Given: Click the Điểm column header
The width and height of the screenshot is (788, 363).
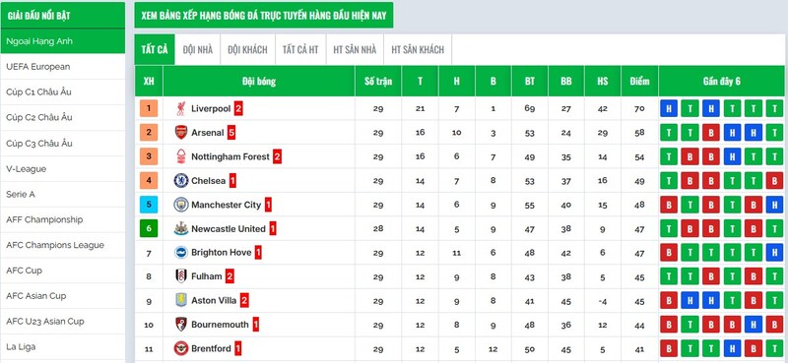Looking at the screenshot, I should (639, 82).
